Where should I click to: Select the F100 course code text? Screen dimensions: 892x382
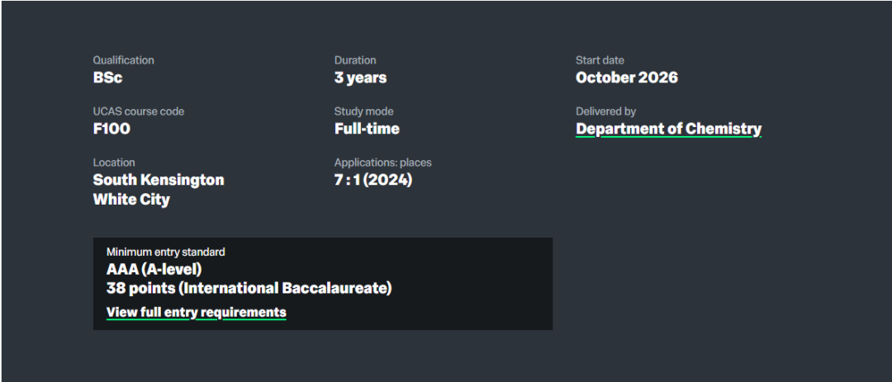[x=111, y=129]
